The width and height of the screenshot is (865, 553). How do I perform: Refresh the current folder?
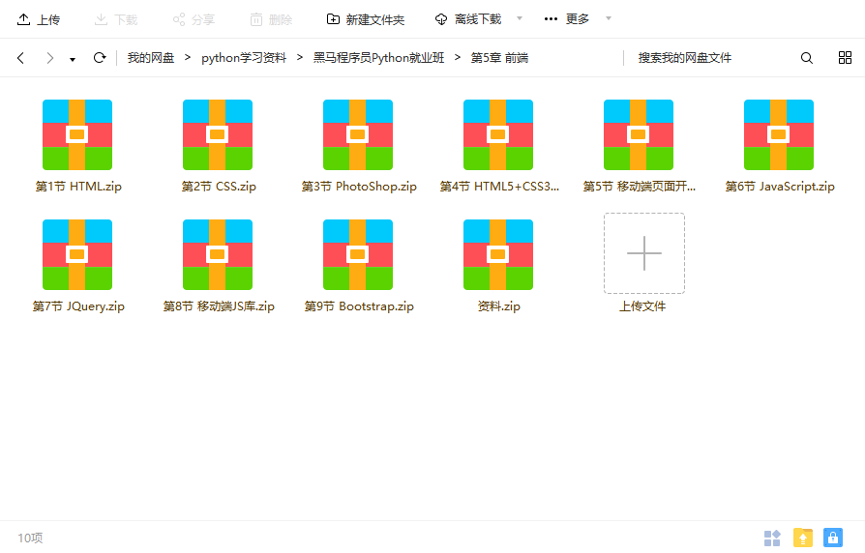click(100, 57)
